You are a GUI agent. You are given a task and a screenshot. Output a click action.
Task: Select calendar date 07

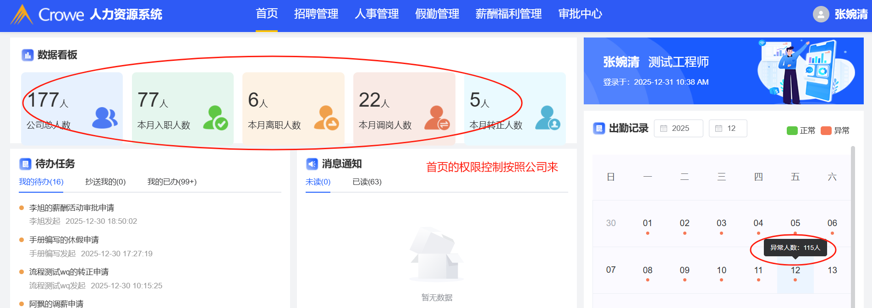[611, 270]
